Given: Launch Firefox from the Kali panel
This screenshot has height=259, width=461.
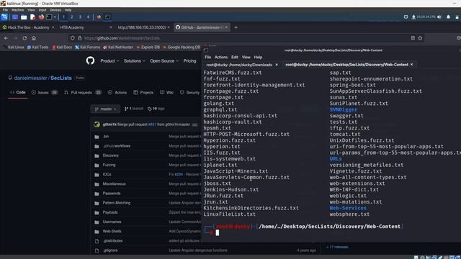Looking at the screenshot, I should coord(41,17).
